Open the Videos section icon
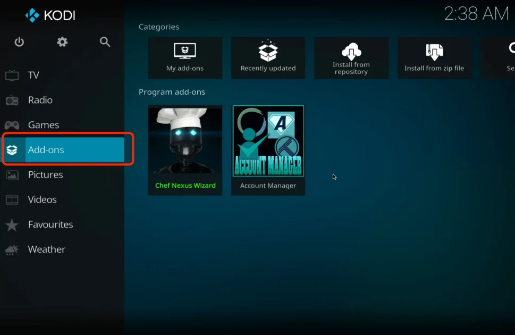Viewport: 515px width, 335px height. coord(12,199)
